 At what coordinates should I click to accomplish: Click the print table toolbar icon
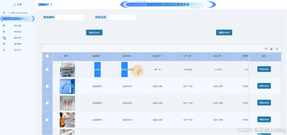(x=277, y=49)
